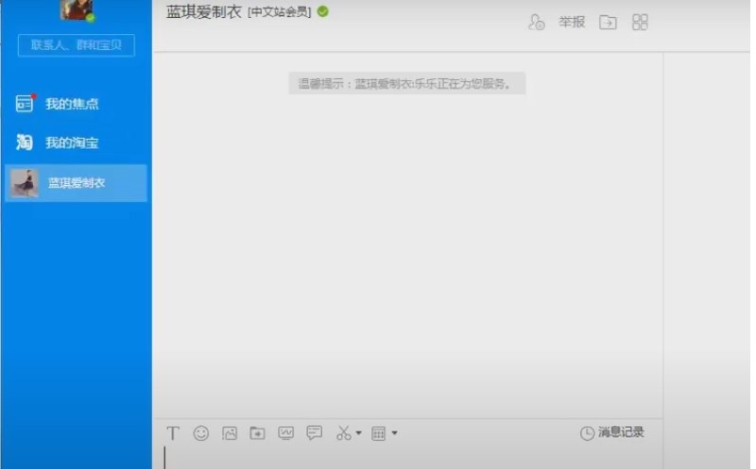This screenshot has height=469, width=756.
Task: Expand the calculator icon dropdown arrow
Action: (x=395, y=434)
